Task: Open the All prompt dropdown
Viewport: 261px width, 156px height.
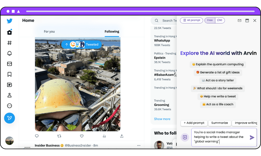Action: point(191,20)
